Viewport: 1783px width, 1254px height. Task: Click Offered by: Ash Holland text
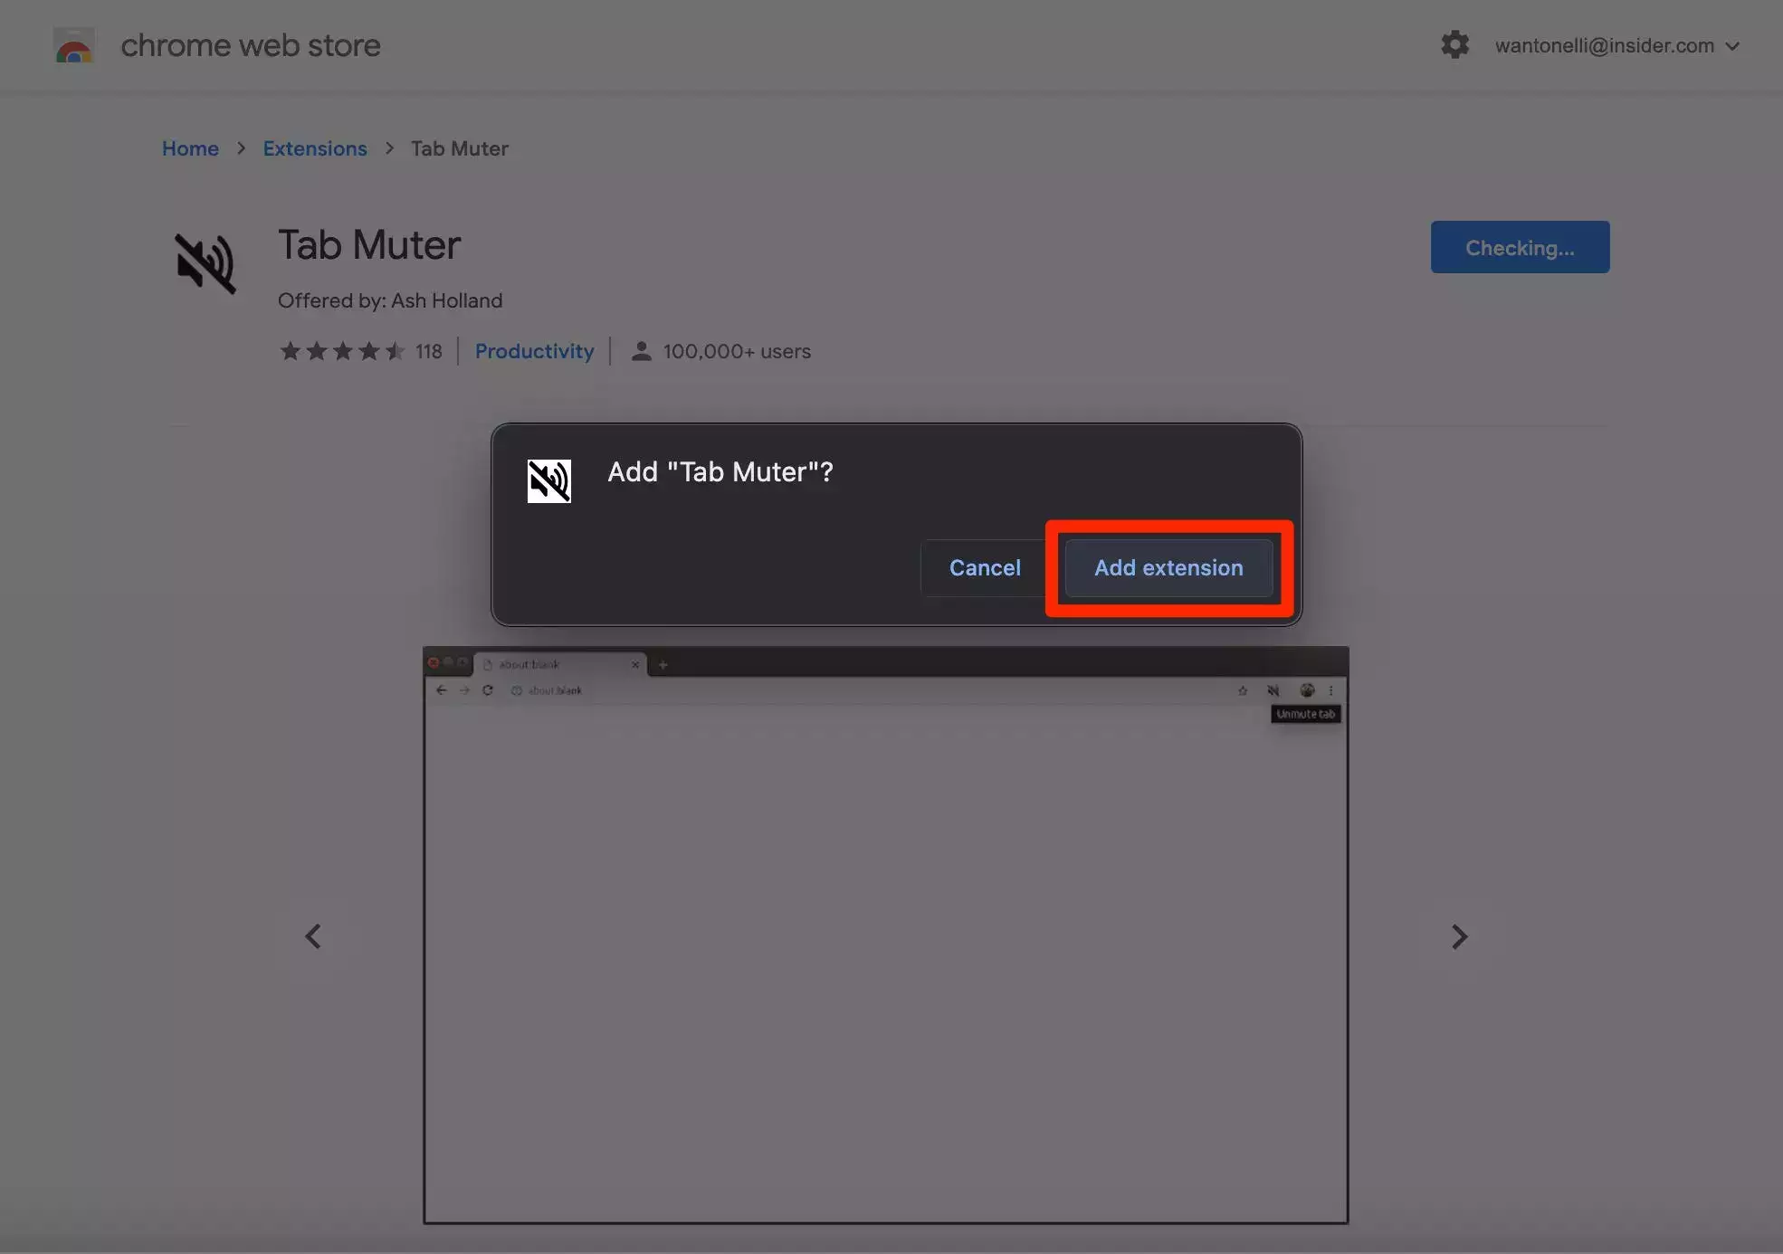pos(390,300)
